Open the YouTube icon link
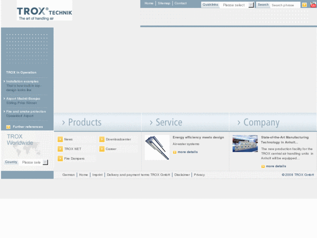317x238 pixels. 313,5
